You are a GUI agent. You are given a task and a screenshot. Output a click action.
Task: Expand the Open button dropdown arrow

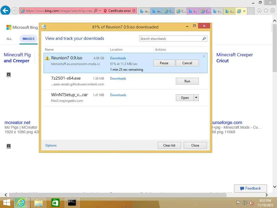point(196,97)
